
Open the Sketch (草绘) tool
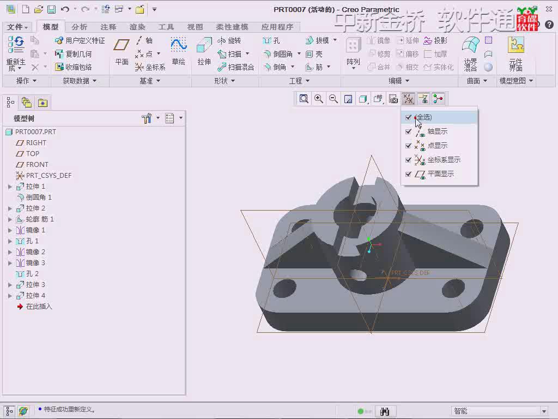coord(178,52)
